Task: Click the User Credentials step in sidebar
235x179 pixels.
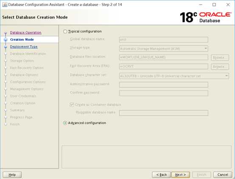Action: [x=23, y=96]
